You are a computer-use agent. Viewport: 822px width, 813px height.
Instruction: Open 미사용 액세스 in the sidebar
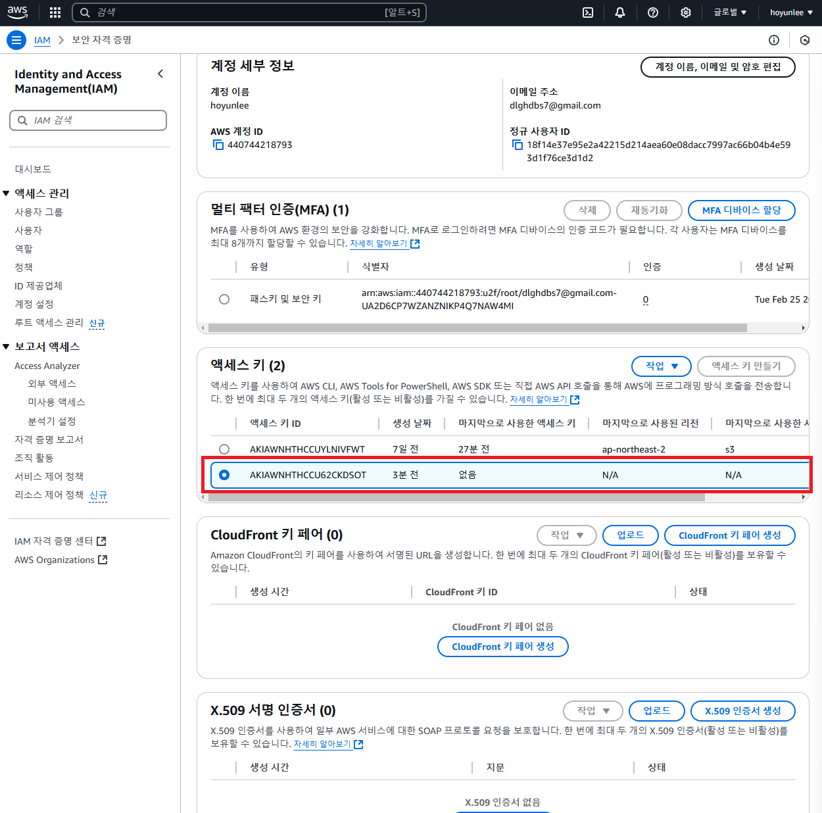pos(57,402)
